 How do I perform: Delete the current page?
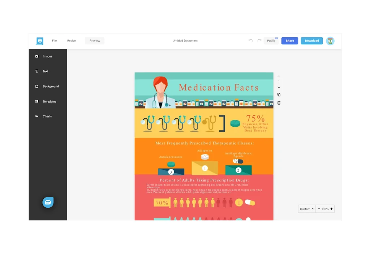point(279,103)
